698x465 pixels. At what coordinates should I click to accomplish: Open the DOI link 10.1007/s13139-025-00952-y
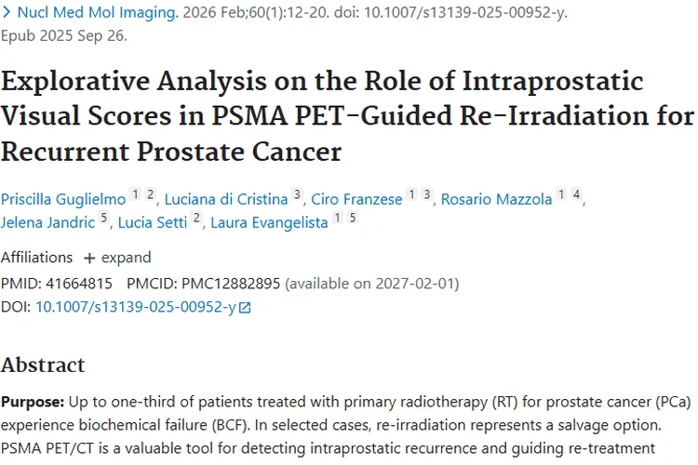point(135,307)
